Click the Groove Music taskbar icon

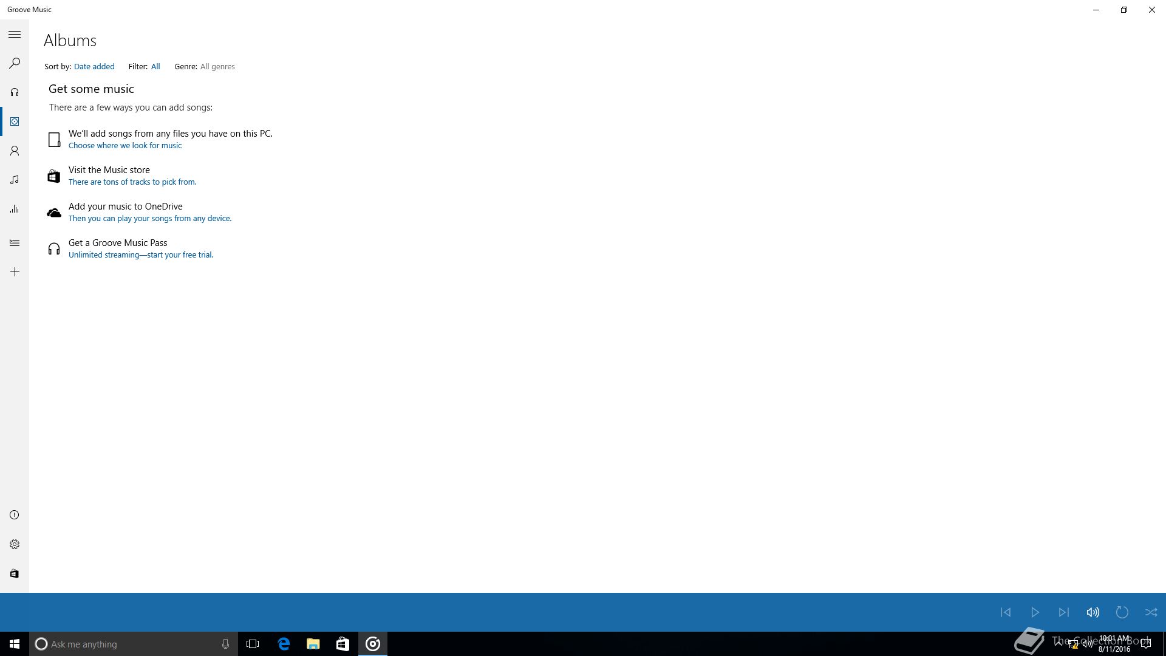[373, 644]
